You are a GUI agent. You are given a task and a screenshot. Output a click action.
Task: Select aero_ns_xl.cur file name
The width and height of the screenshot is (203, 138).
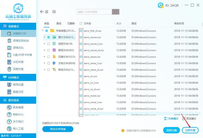point(92,89)
